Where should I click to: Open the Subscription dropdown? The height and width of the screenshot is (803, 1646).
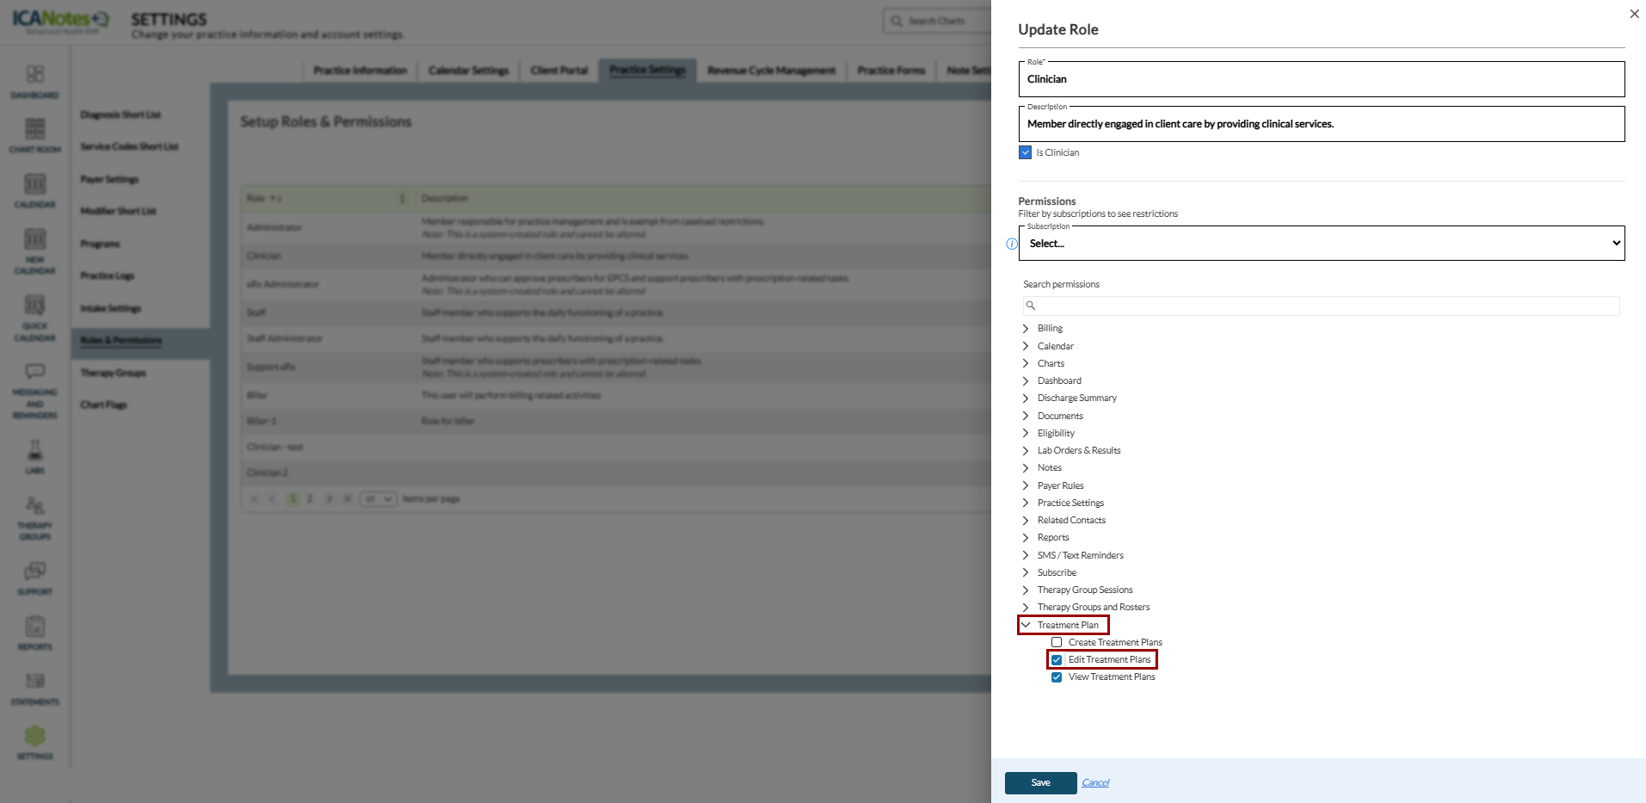[x=1322, y=244]
